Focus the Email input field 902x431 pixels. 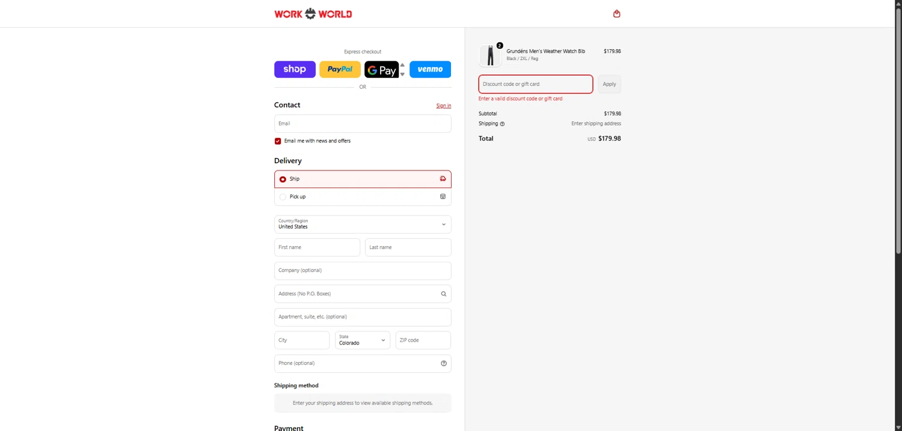click(x=363, y=124)
